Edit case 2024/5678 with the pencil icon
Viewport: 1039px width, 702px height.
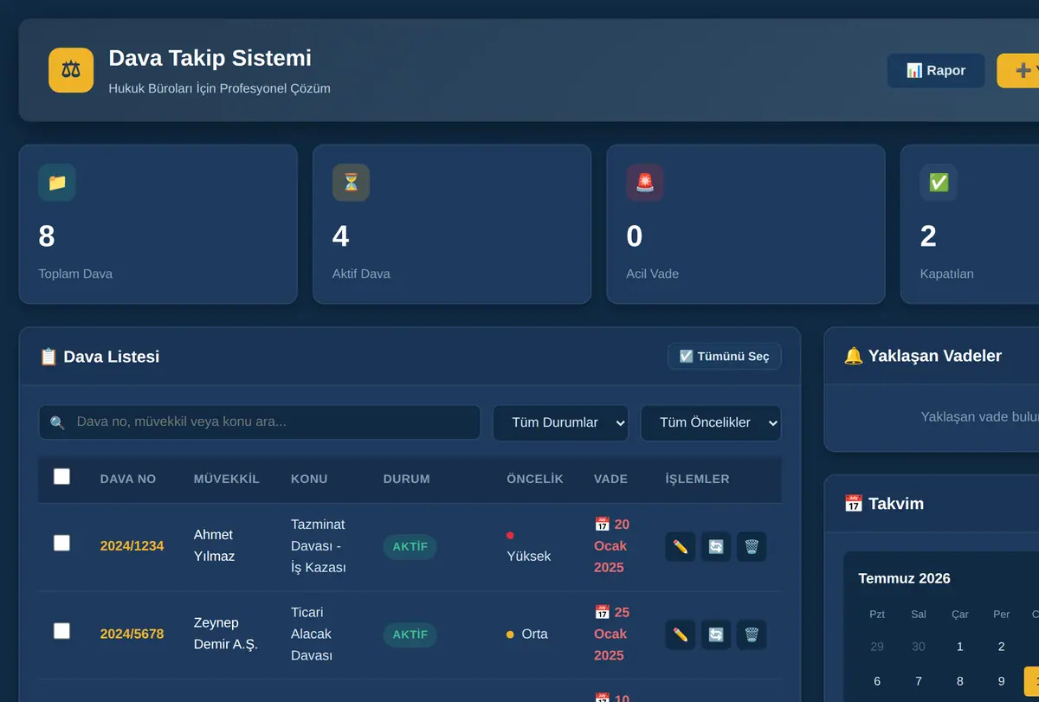click(681, 635)
